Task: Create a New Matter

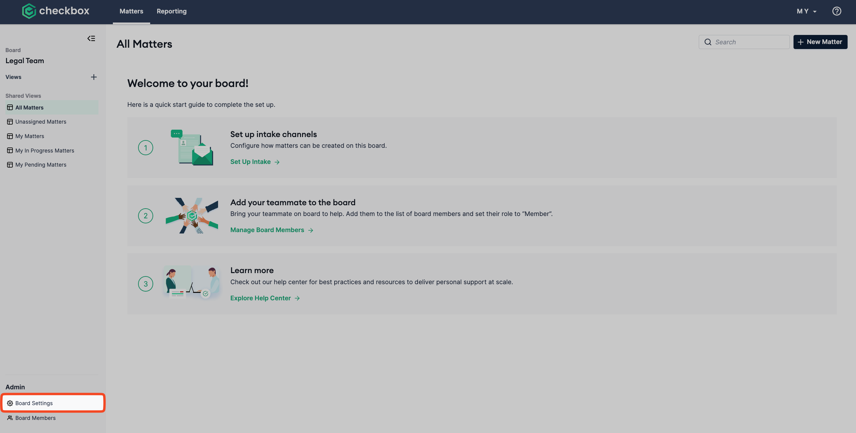Action: (x=820, y=42)
